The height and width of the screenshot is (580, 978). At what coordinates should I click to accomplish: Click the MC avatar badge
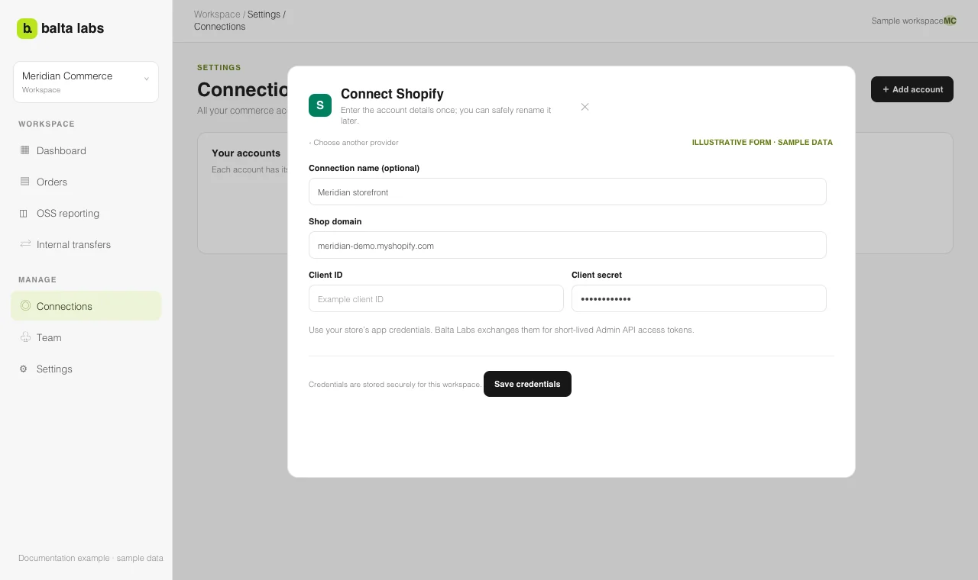[x=950, y=21]
